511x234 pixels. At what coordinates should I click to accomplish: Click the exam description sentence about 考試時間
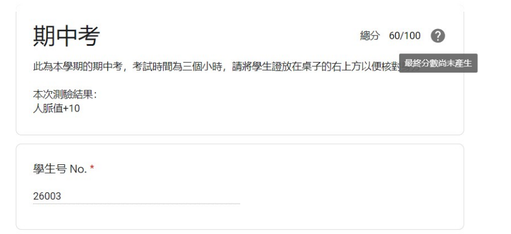click(x=217, y=67)
